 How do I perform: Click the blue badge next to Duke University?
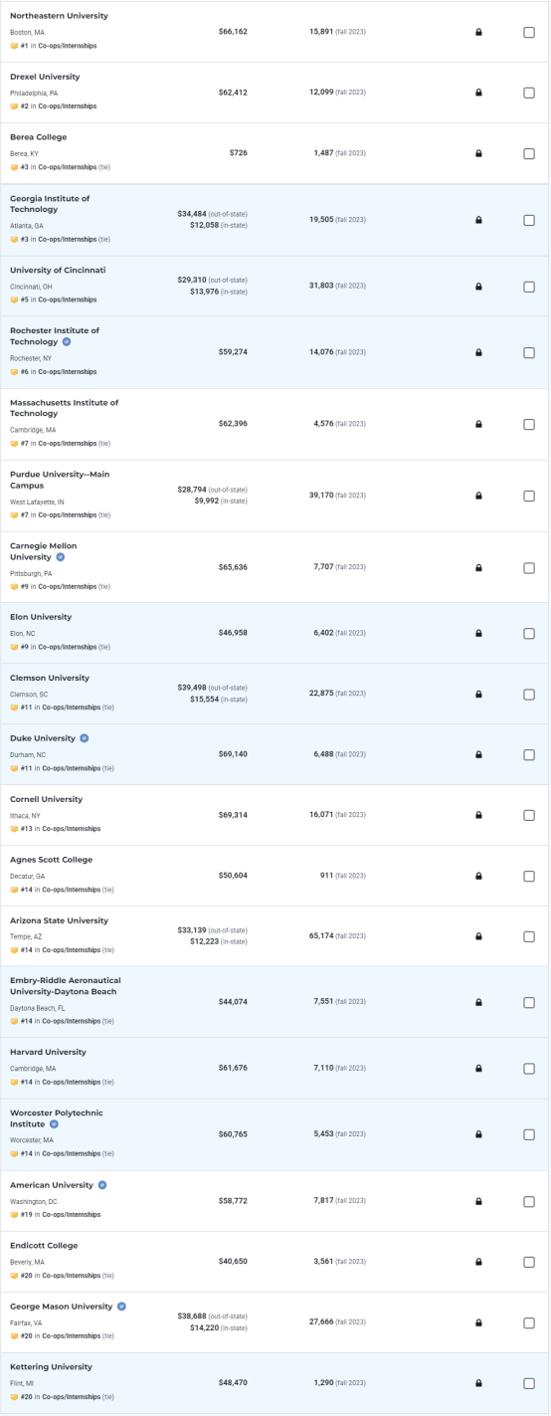pos(85,738)
